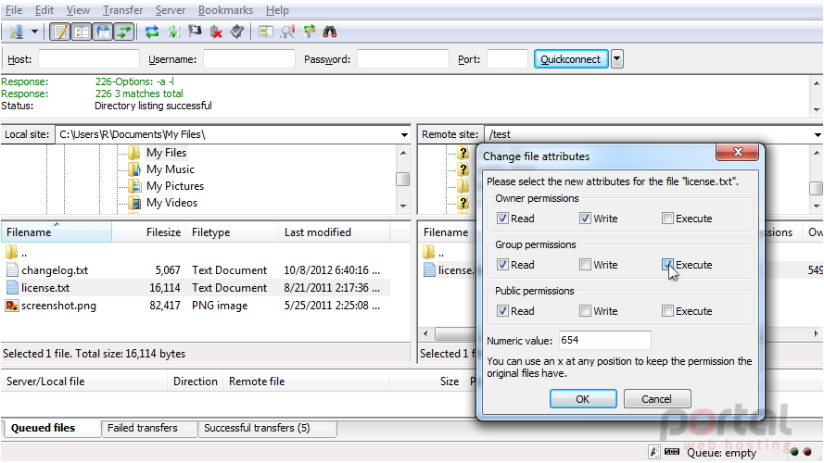Image resolution: width=824 pixels, height=463 pixels.
Task: Expand the Local site path dropdown
Action: 404,135
